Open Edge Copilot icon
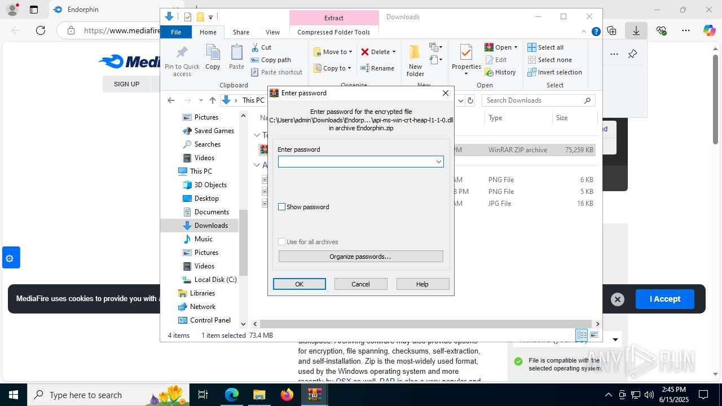This screenshot has width=722, height=406. (x=709, y=30)
